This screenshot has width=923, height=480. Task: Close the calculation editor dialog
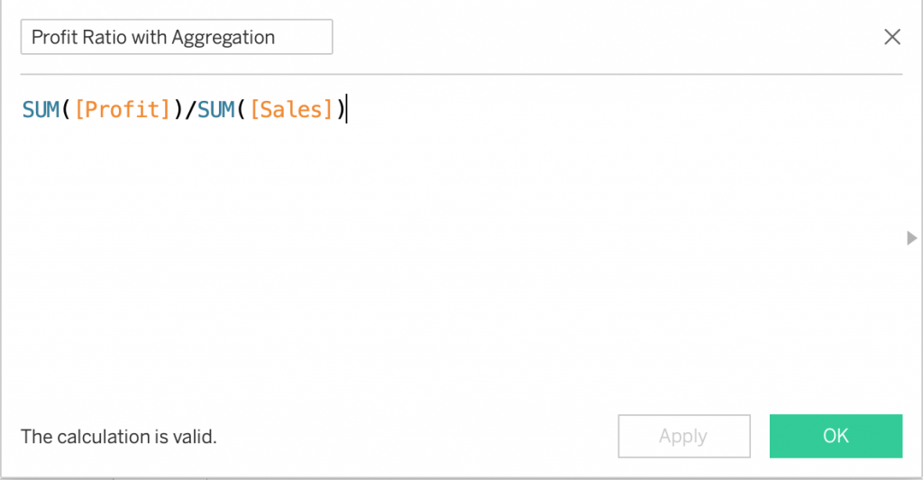[x=892, y=37]
